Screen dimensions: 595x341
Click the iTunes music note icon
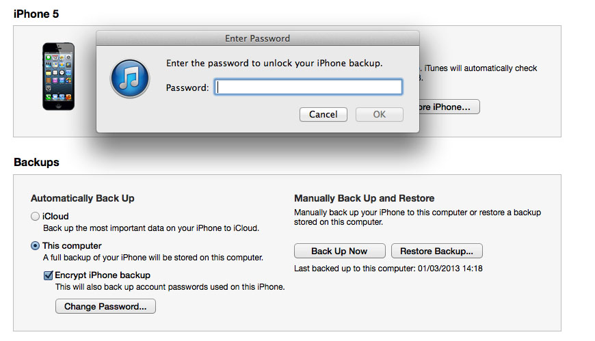tap(130, 79)
